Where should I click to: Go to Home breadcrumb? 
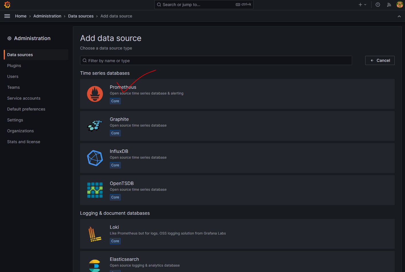[21, 16]
